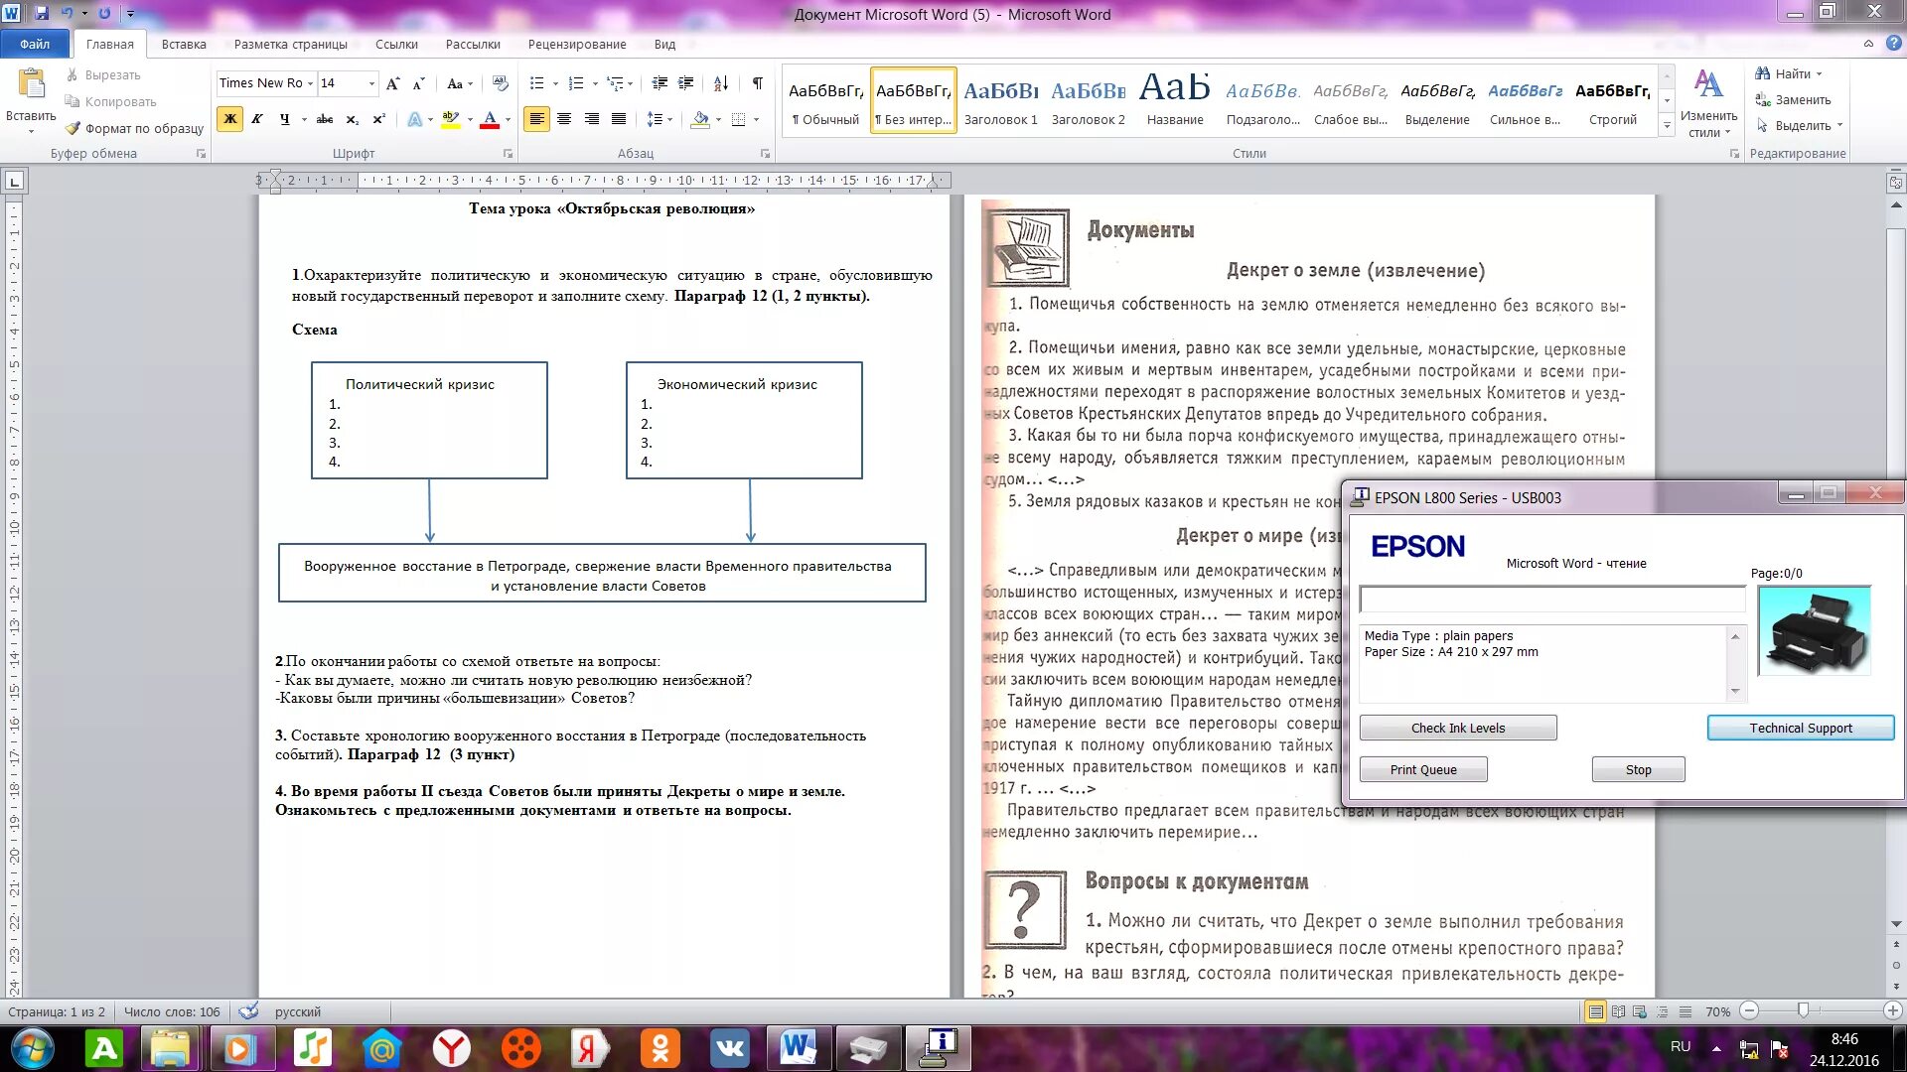
Task: Enable justify alignment
Action: click(619, 119)
